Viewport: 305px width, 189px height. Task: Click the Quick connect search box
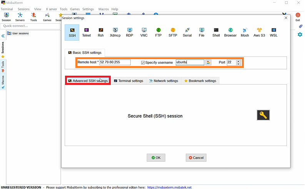point(30,26)
